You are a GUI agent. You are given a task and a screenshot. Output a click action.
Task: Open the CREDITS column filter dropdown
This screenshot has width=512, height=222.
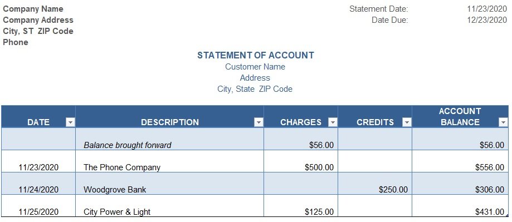click(407, 122)
